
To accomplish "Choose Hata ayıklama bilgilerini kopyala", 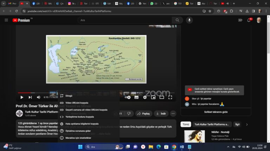I will tap(89, 124).
